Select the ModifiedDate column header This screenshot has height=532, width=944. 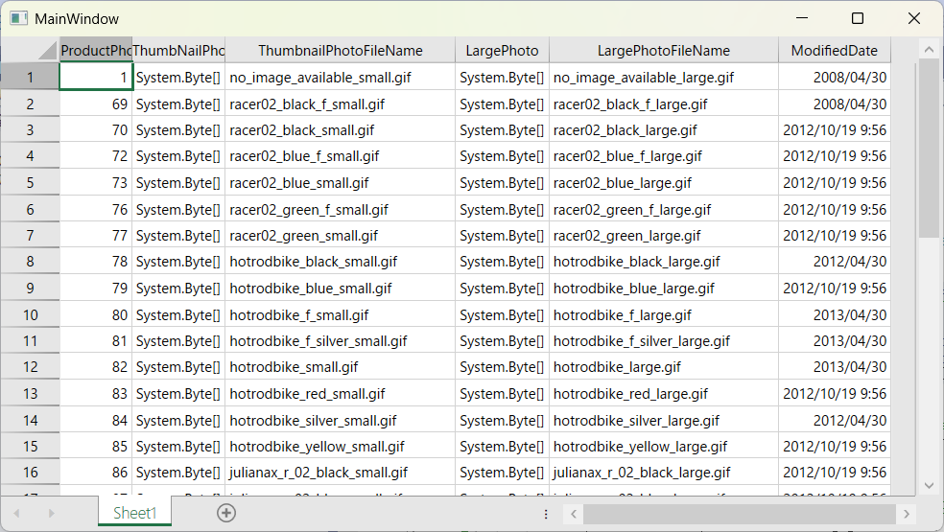point(834,51)
